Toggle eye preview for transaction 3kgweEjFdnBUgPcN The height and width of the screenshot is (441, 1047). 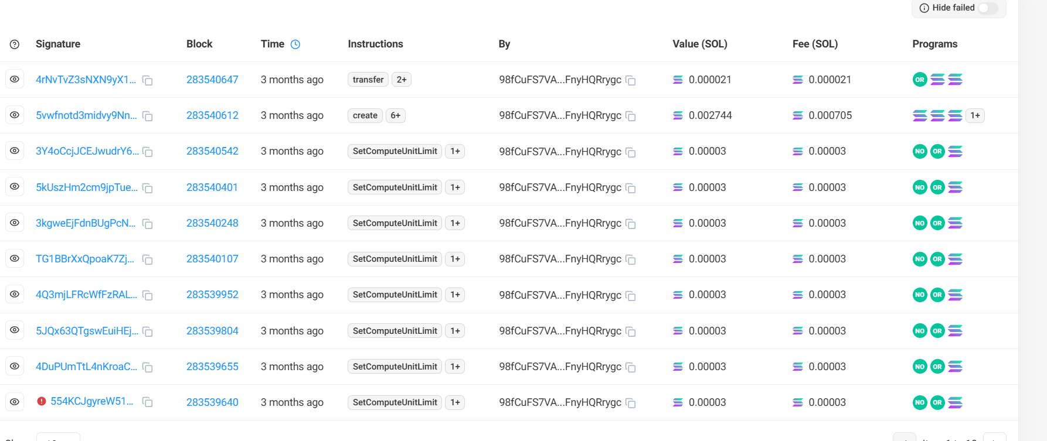(15, 223)
